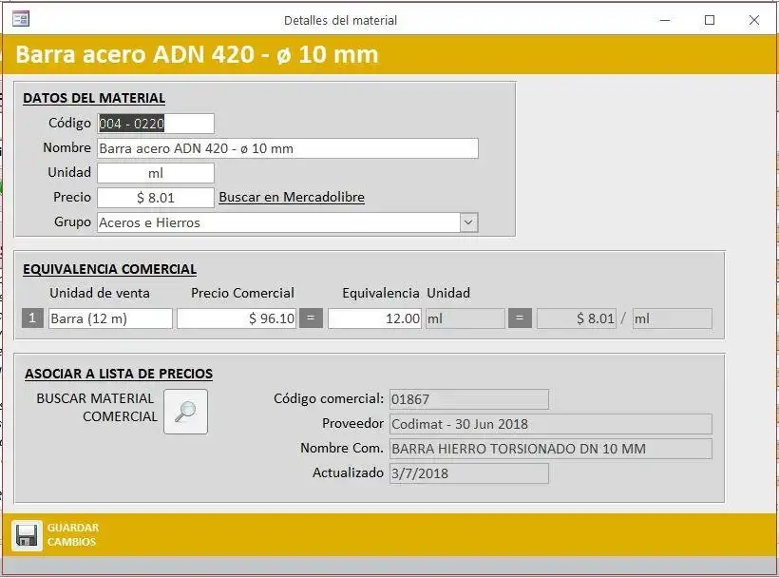Open Buscar en Mercadolibre link
779x578 pixels.
(292, 198)
